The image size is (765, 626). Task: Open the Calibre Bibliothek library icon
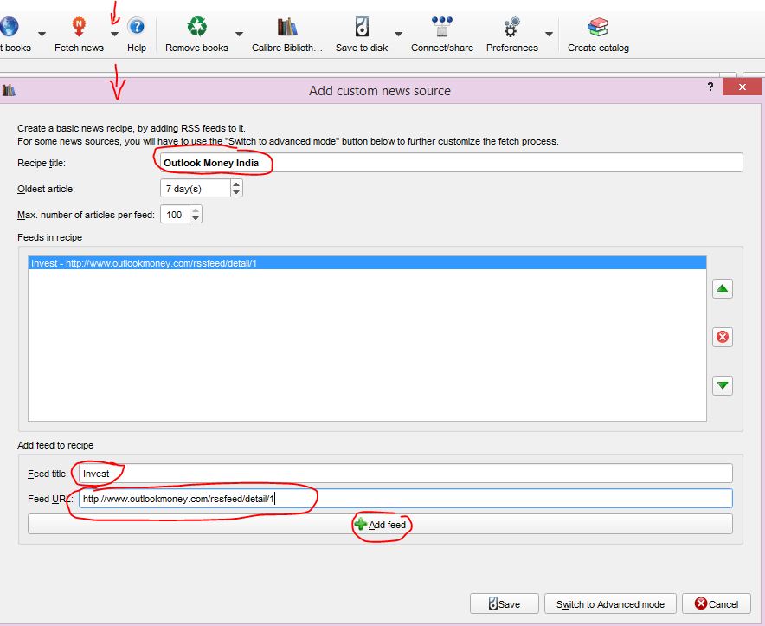pyautogui.click(x=287, y=26)
